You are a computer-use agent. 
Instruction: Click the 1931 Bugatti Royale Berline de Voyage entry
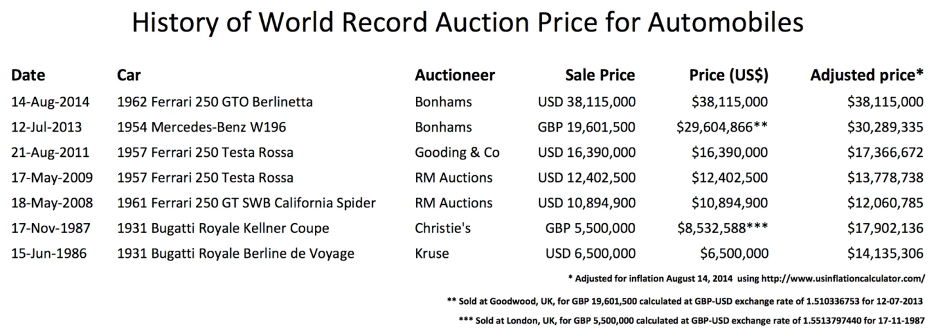(236, 253)
